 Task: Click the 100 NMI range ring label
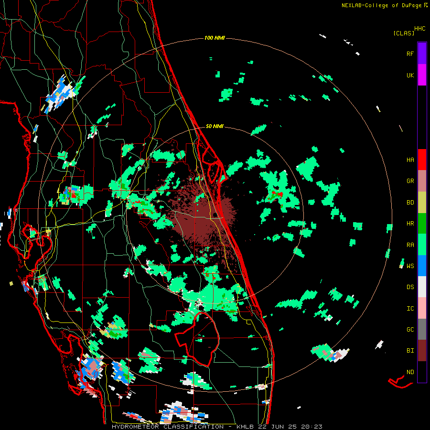pyautogui.click(x=215, y=38)
